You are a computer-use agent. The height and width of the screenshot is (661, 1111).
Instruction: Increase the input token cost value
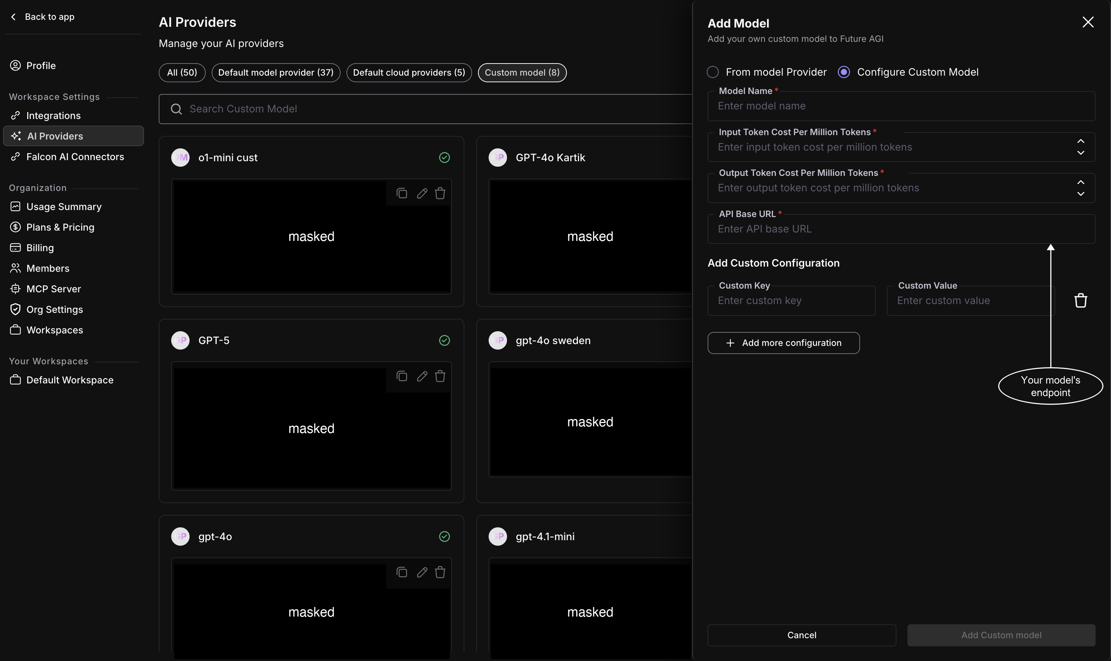(x=1080, y=141)
